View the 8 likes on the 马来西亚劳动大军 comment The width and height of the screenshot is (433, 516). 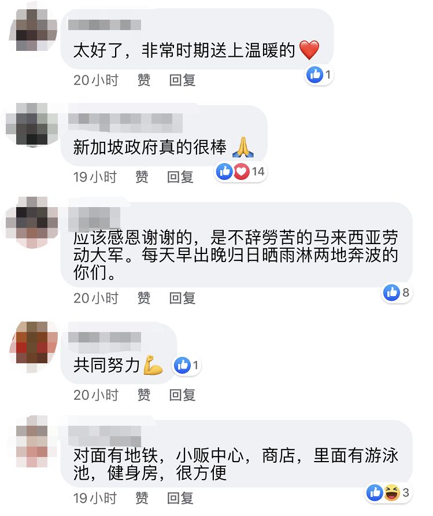click(398, 292)
